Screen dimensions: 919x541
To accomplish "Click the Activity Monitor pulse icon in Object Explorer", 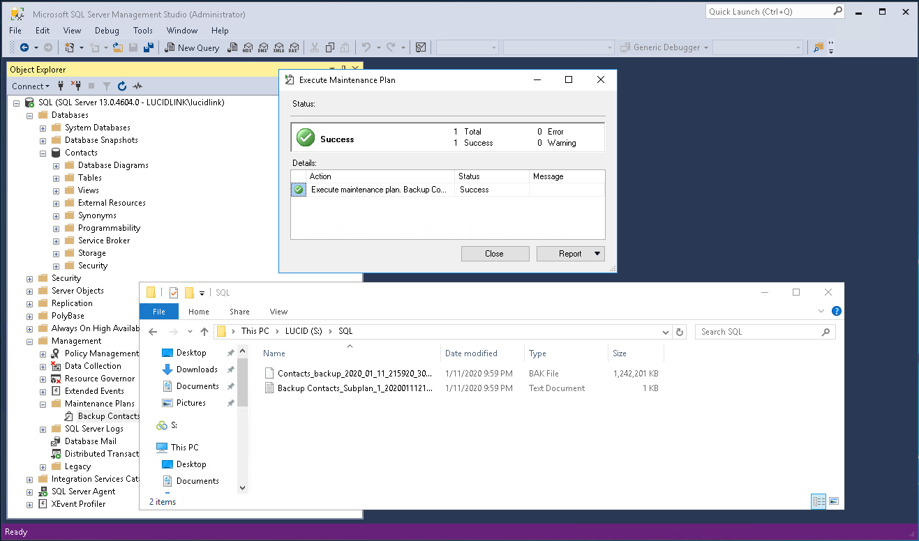I will pos(137,86).
